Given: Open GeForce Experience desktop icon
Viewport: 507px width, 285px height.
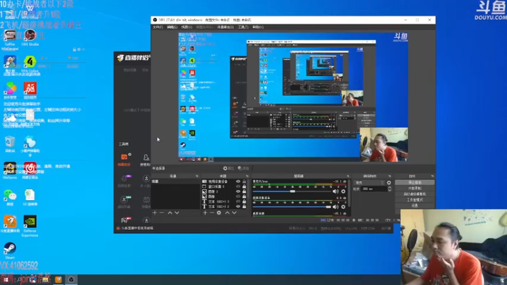Looking at the screenshot, I should [30, 226].
